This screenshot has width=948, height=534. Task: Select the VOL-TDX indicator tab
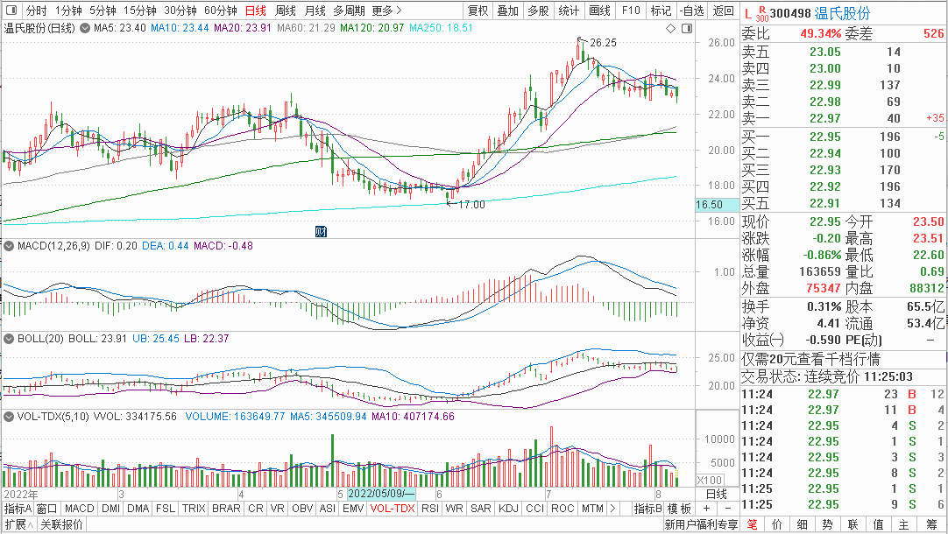pyautogui.click(x=393, y=509)
